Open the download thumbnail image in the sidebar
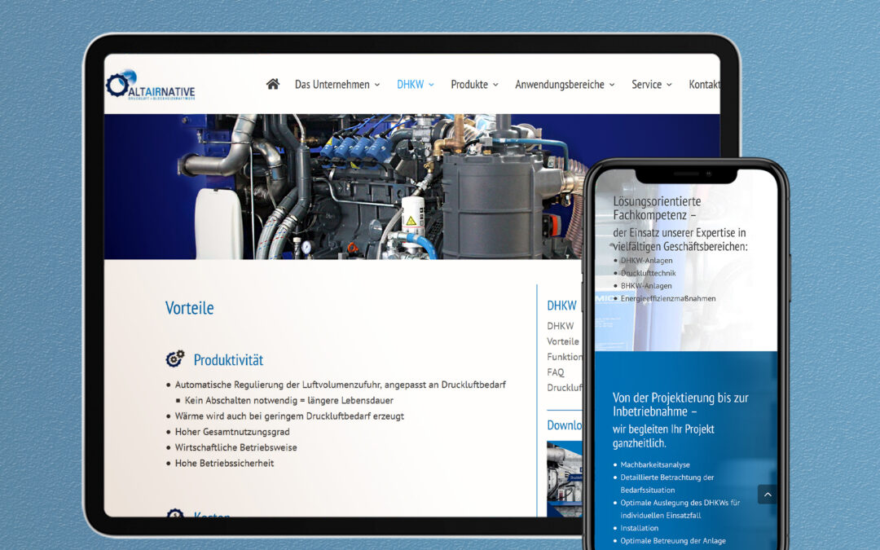Viewport: 880px width, 550px height. (564, 479)
